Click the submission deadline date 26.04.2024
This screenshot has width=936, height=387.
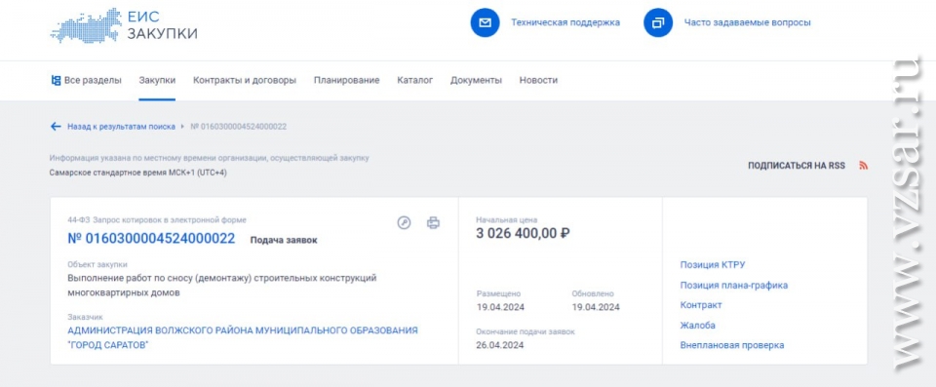(x=500, y=345)
